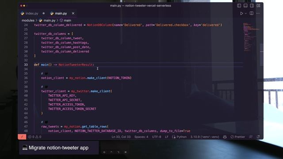Viewport: 283px width, 159px height.
Task: Open run options dropdown arrow
Action: tap(246, 13)
